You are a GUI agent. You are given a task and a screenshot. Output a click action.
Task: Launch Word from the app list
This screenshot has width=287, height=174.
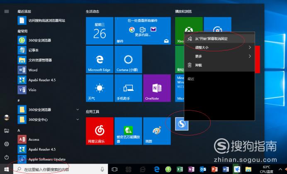[49, 70]
